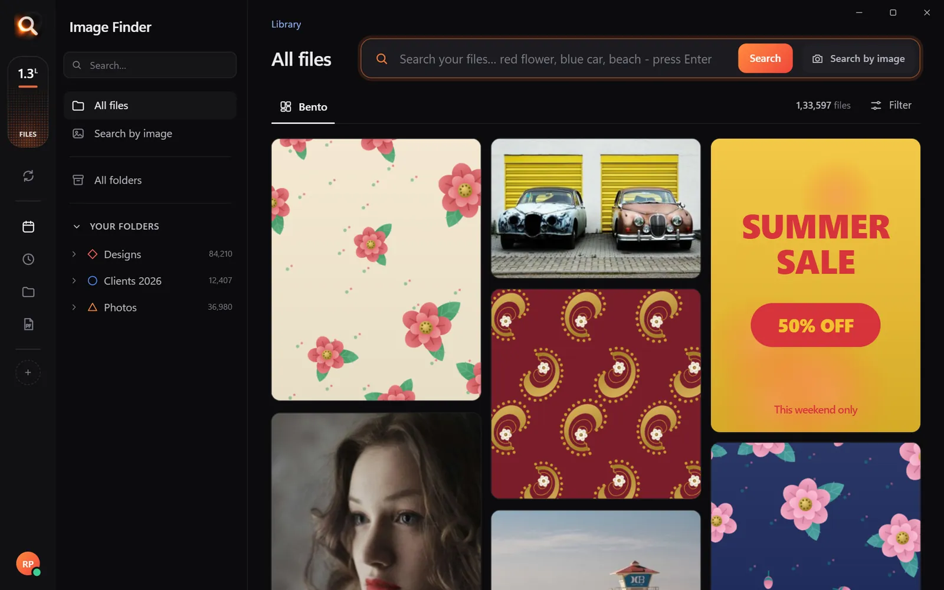Focus the sidebar Search field
944x590 pixels.
150,65
